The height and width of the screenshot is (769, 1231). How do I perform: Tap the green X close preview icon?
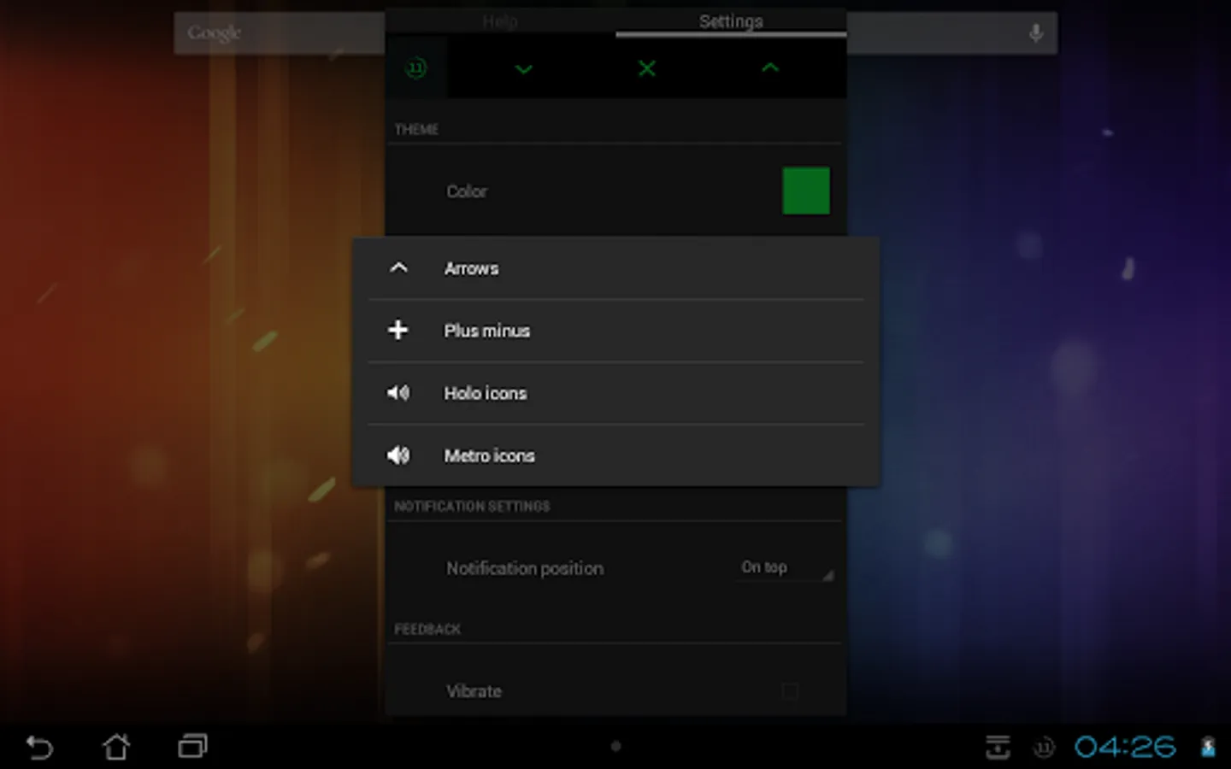(x=647, y=68)
